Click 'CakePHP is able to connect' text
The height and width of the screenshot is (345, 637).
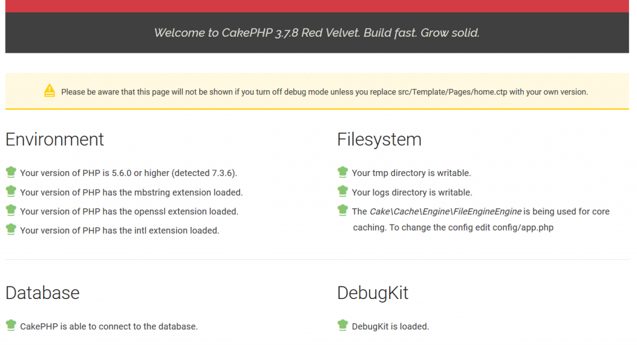[109, 326]
